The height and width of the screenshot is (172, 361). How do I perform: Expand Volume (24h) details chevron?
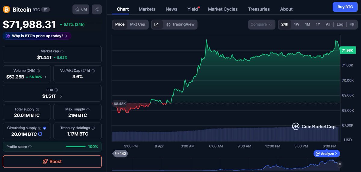point(45,77)
